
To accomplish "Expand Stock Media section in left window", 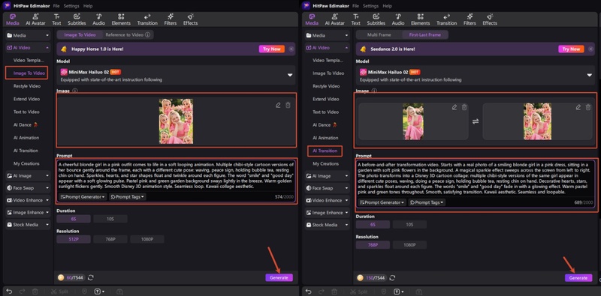I will coord(28,225).
